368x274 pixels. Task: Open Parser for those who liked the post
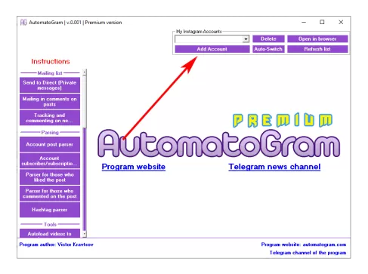point(50,177)
